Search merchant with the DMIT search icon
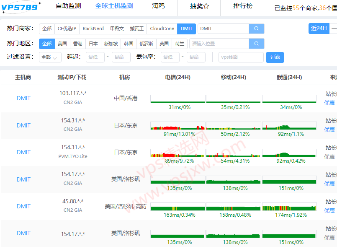The height and width of the screenshot is (249, 337). click(x=256, y=29)
